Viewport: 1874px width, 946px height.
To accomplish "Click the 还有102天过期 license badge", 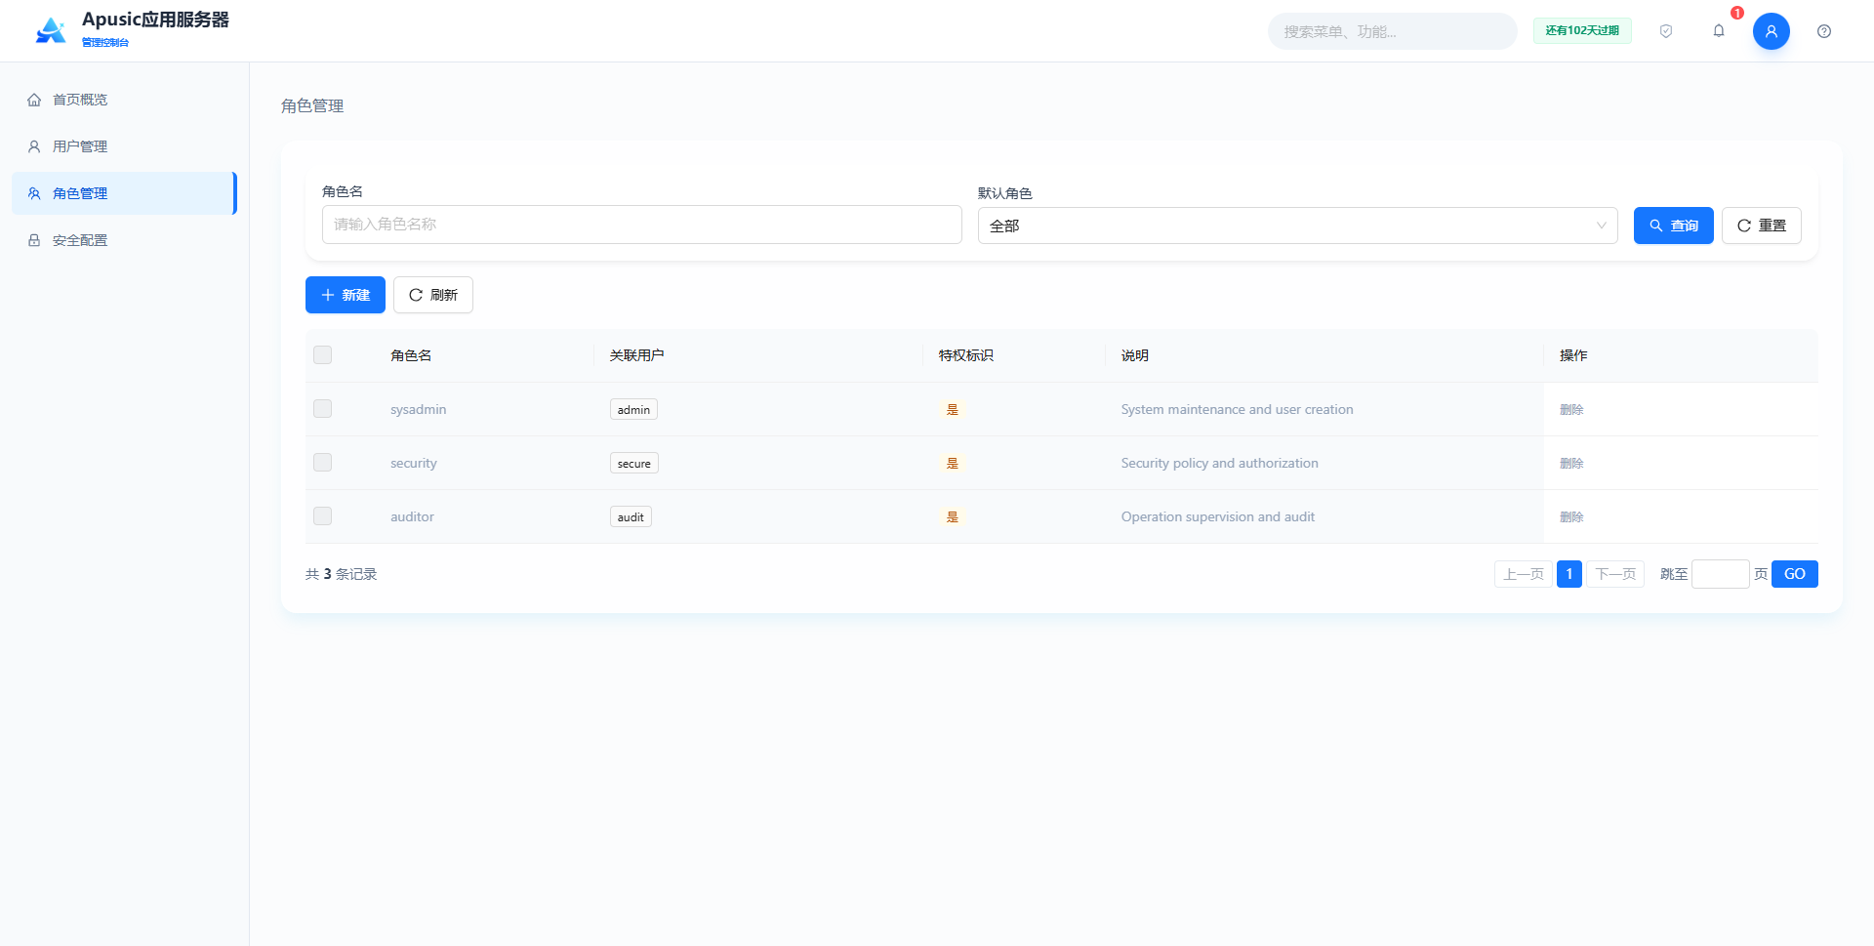I will coord(1582,30).
